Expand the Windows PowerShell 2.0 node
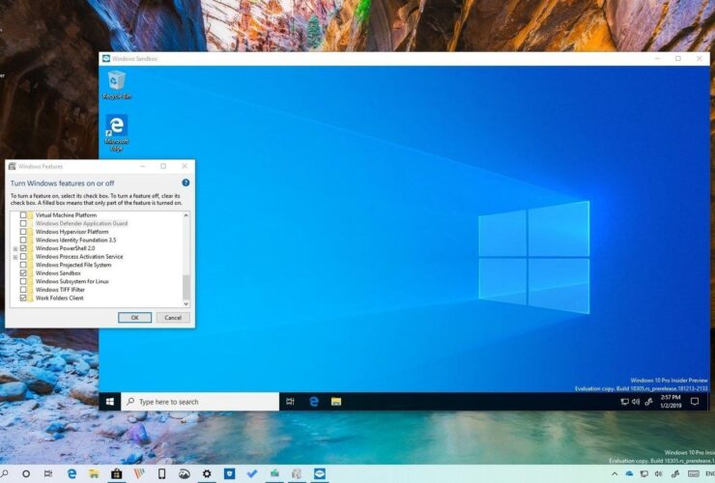This screenshot has height=483, width=715. tap(15, 248)
